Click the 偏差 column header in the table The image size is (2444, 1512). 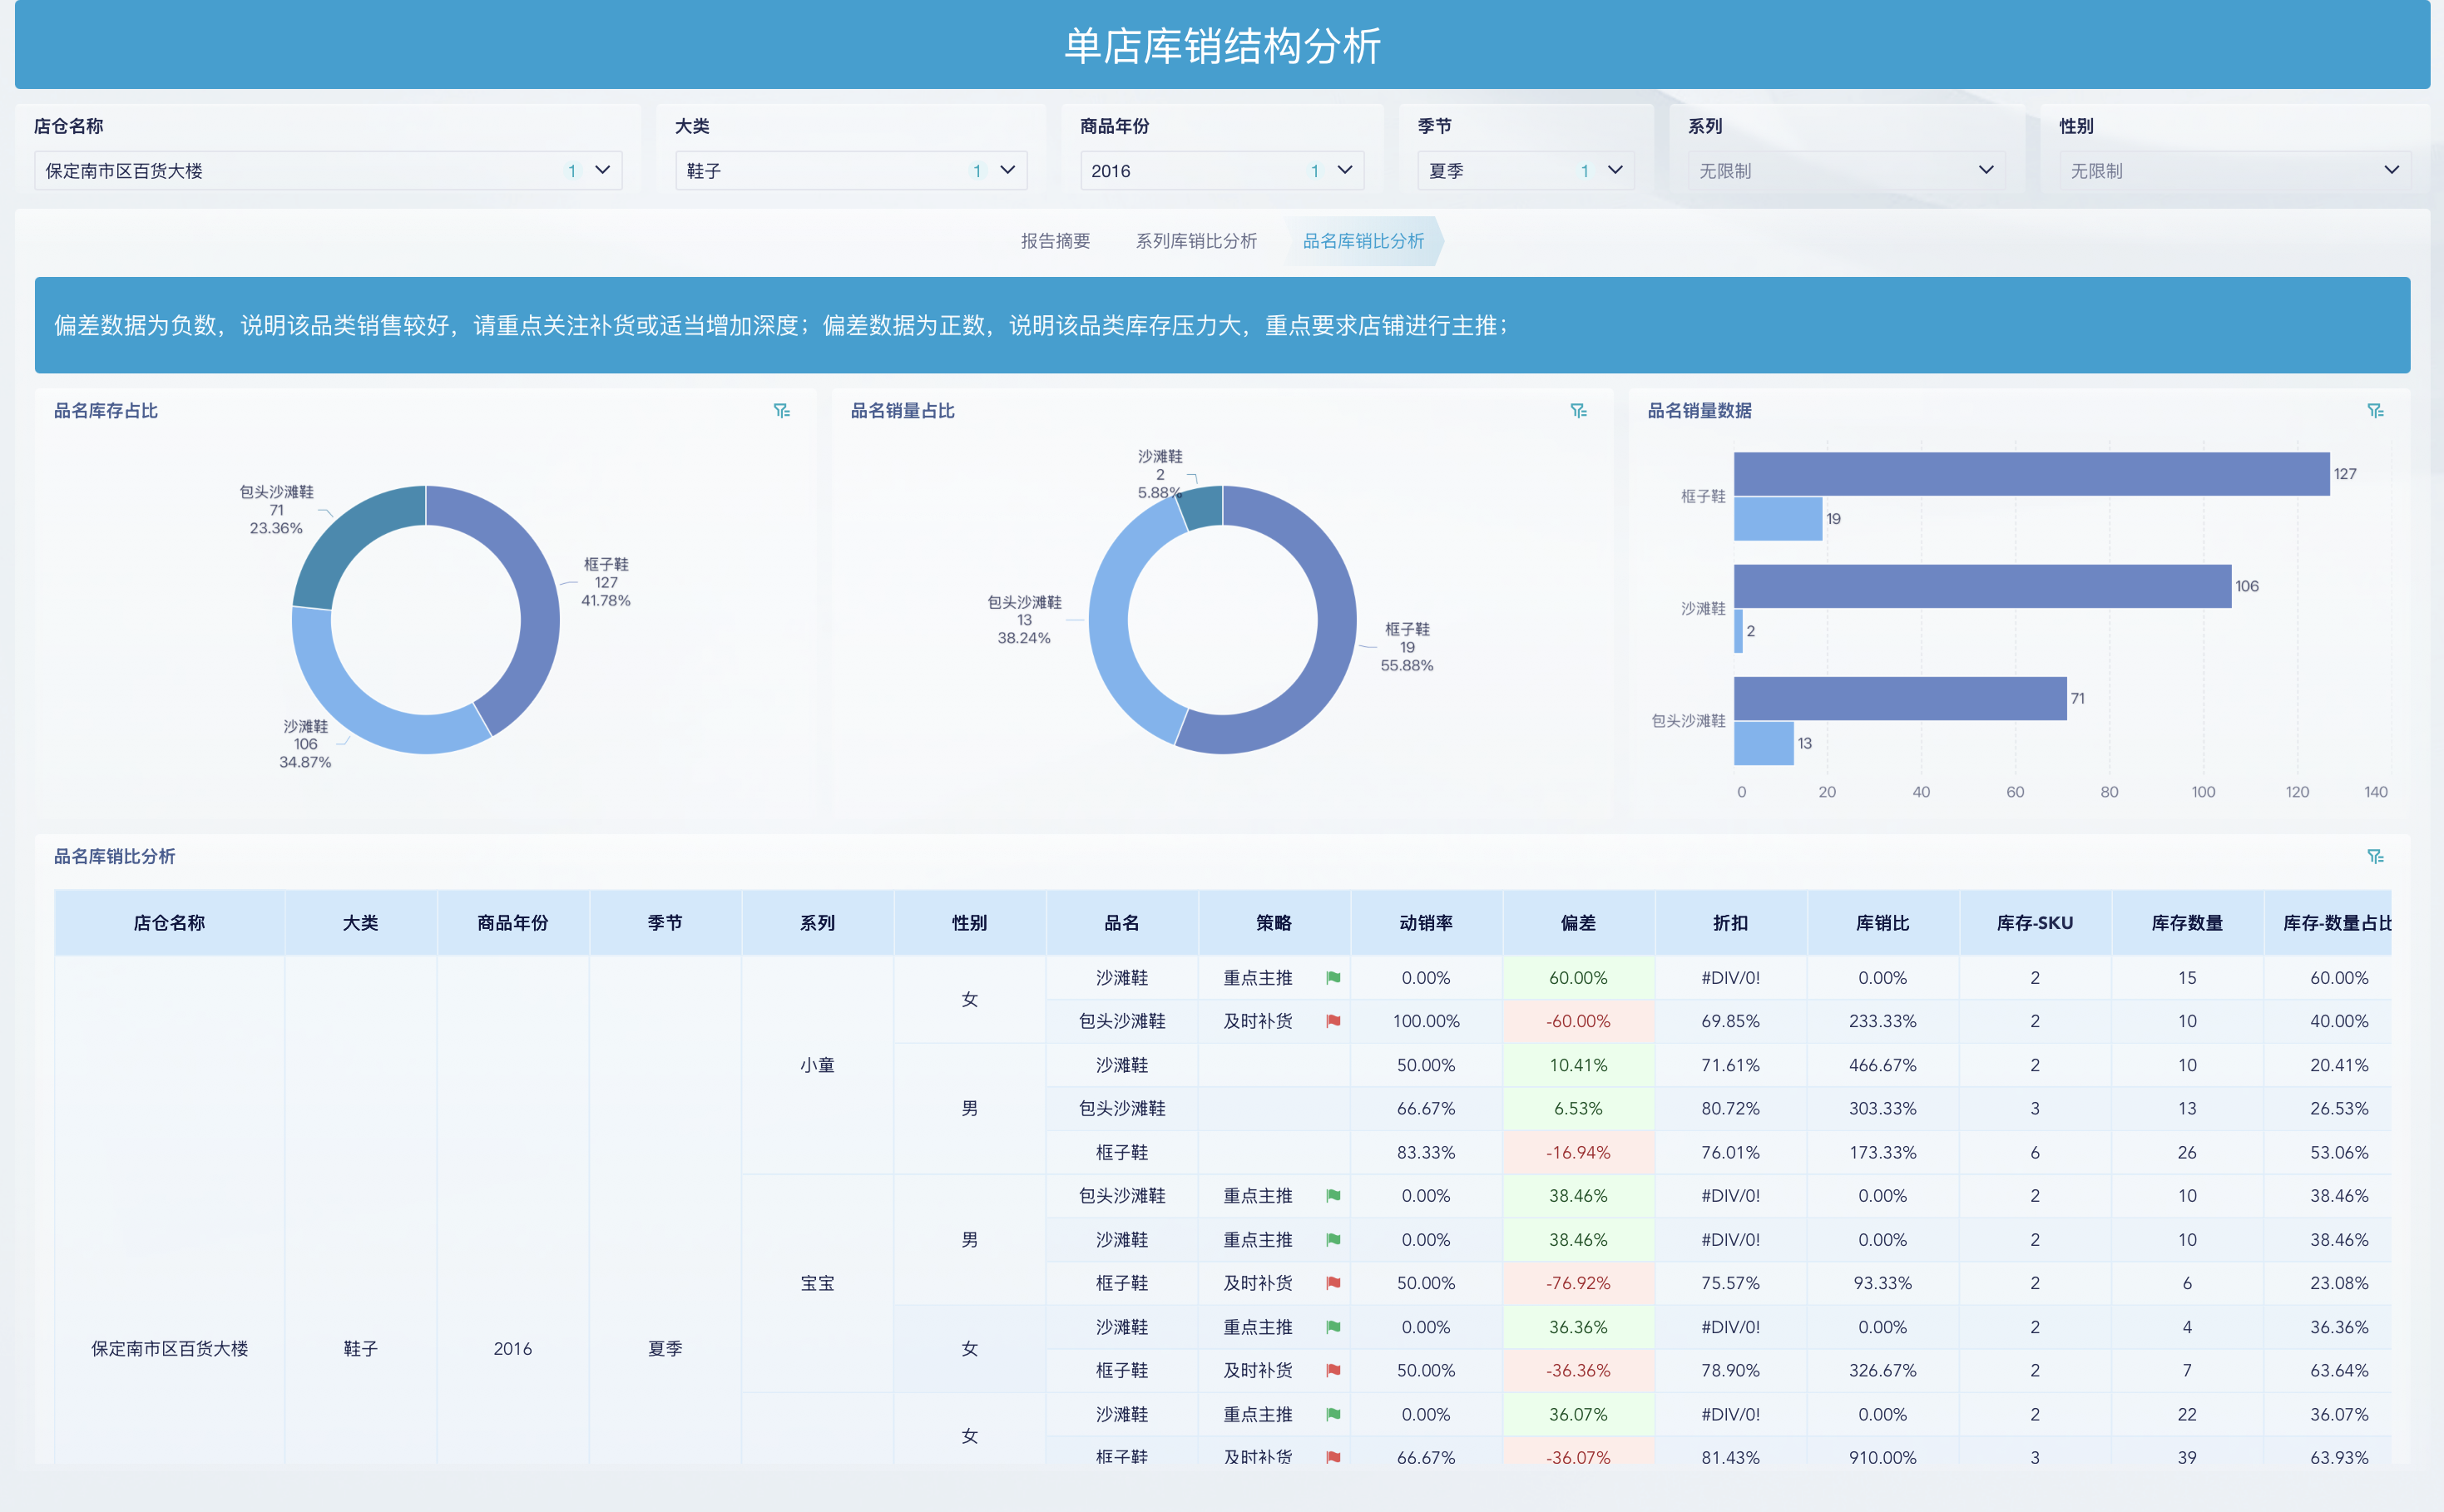[x=1578, y=922]
